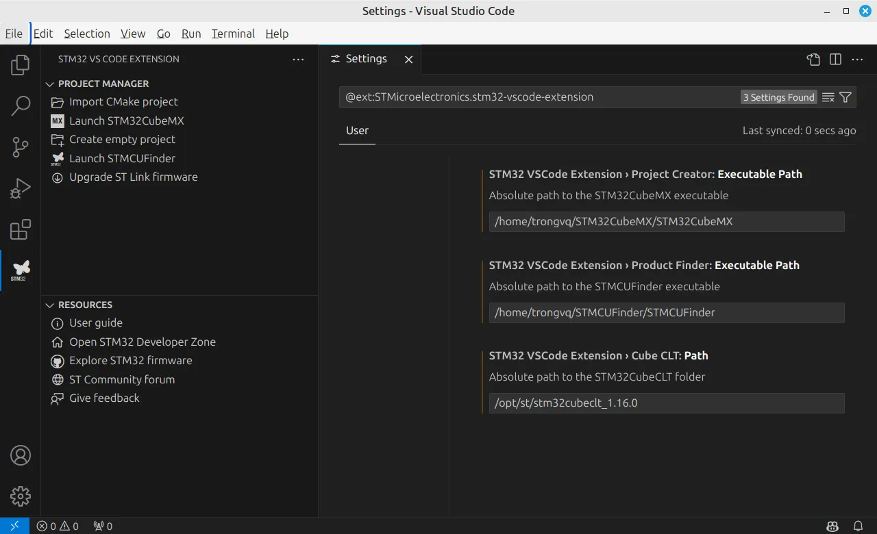The image size is (877, 534).
Task: Open the Edit menu
Action: [43, 34]
